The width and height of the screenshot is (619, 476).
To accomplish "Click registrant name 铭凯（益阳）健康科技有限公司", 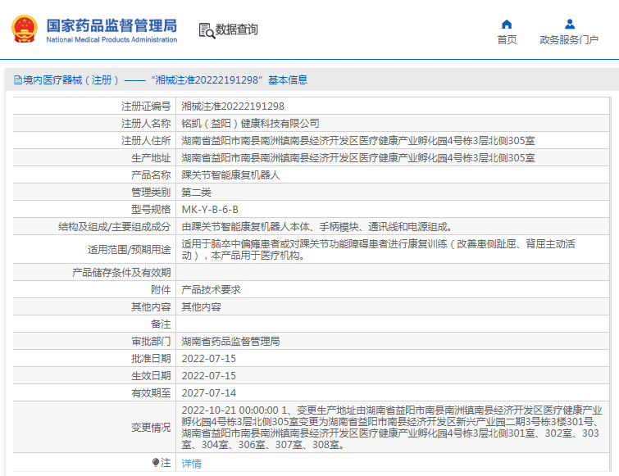I will (x=250, y=124).
